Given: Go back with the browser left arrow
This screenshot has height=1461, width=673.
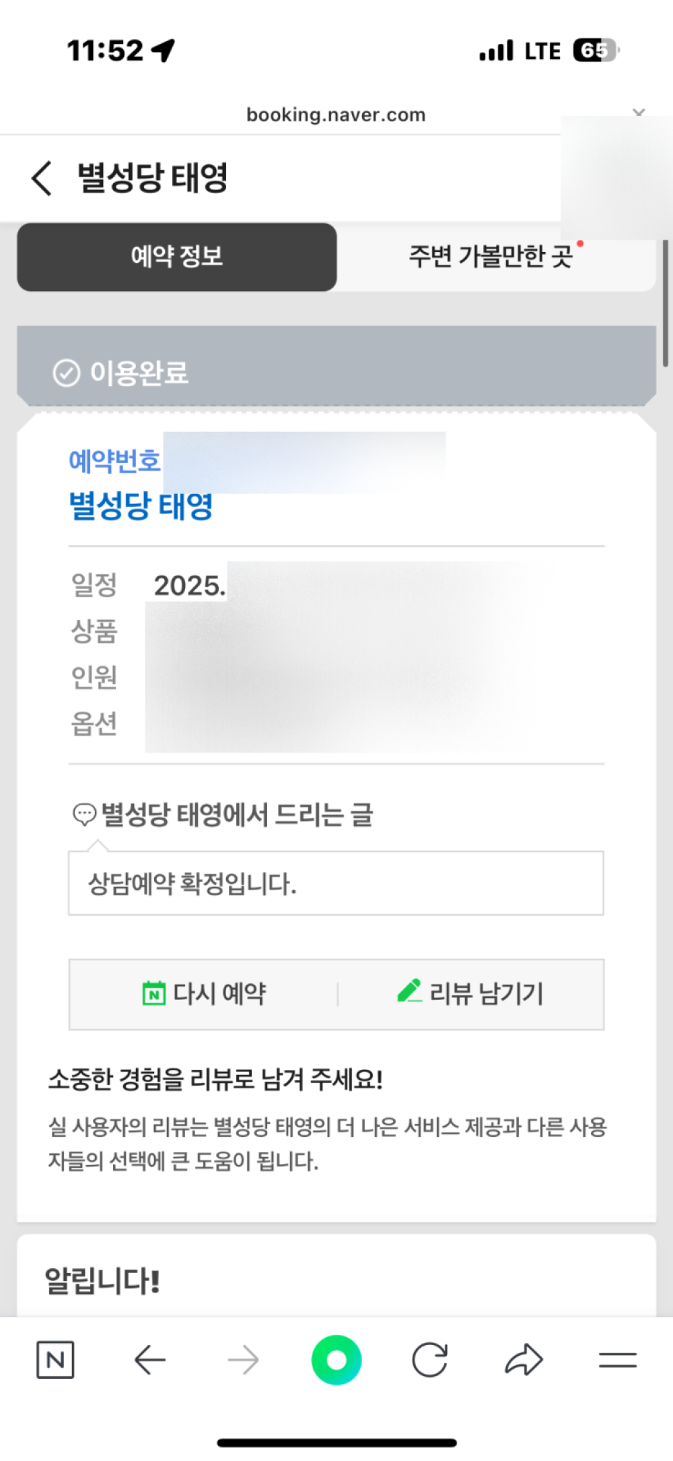Looking at the screenshot, I should (149, 1361).
